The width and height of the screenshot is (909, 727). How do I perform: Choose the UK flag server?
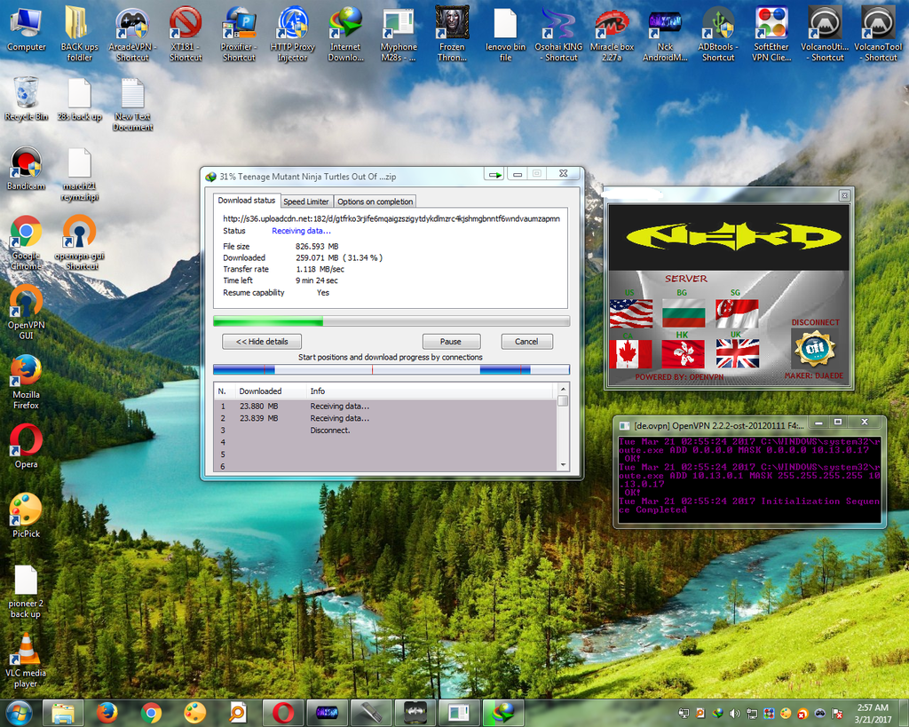[x=737, y=354]
